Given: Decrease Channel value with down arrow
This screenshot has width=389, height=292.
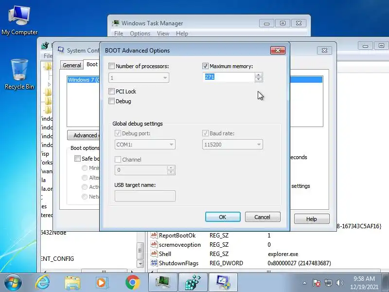Looking at the screenshot, I should [x=171, y=172].
